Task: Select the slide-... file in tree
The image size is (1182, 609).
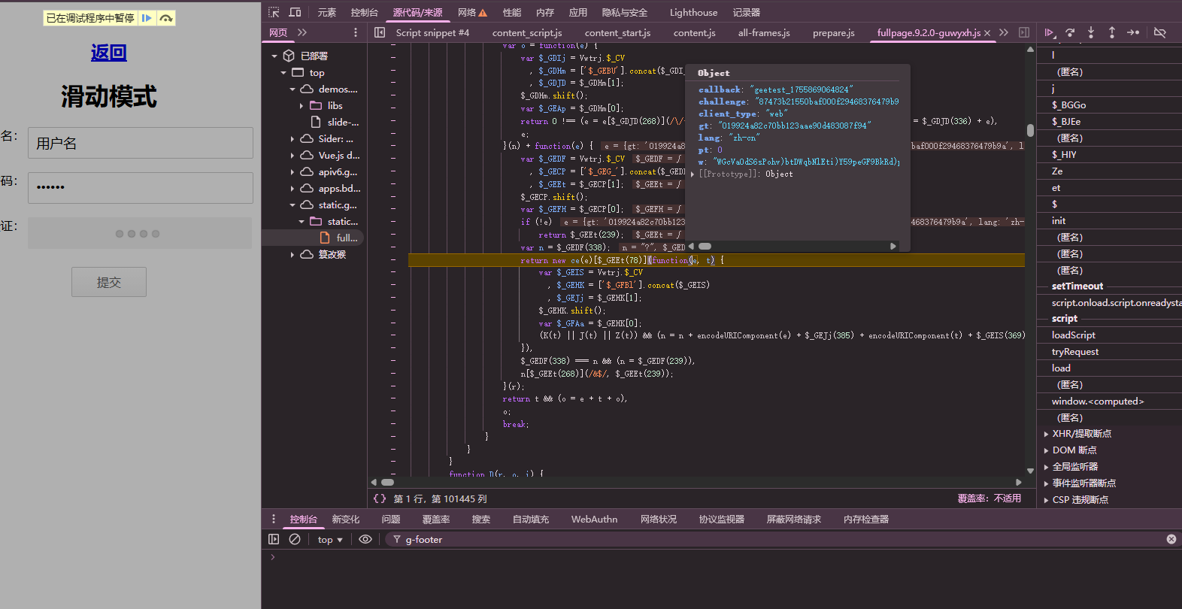Action: click(x=343, y=122)
